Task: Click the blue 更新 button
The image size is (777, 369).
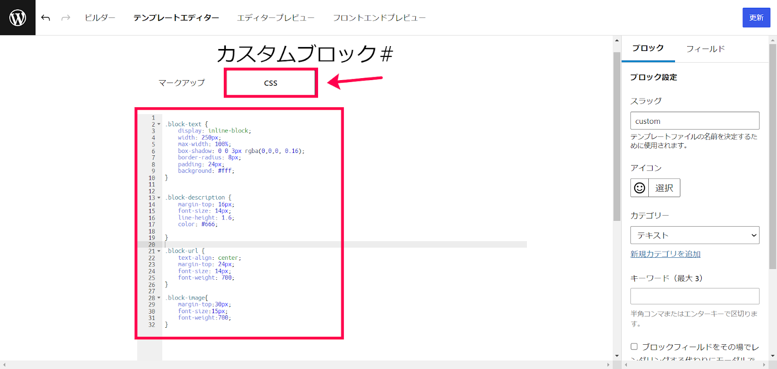Action: pos(756,17)
